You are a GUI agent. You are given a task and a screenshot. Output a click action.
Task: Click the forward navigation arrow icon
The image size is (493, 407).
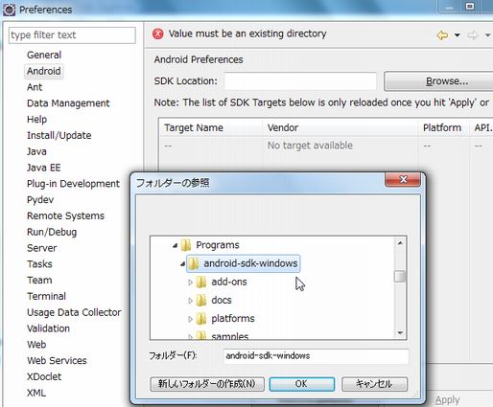coord(473,34)
